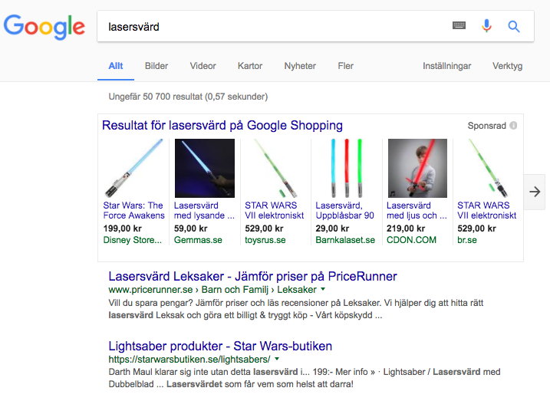550x401 pixels.
Task: Click the blue search magnifier icon
Action: click(x=514, y=26)
